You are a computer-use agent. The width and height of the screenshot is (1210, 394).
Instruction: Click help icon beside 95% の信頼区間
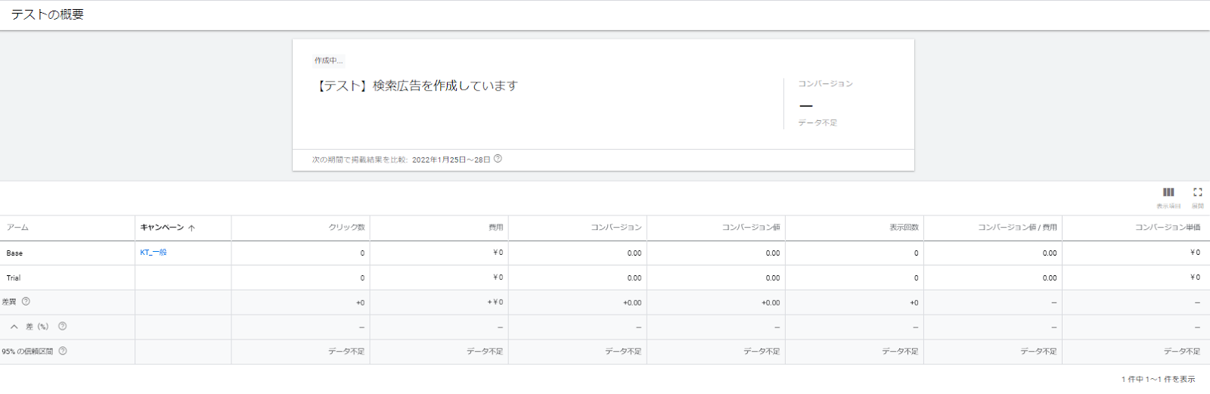click(x=63, y=351)
